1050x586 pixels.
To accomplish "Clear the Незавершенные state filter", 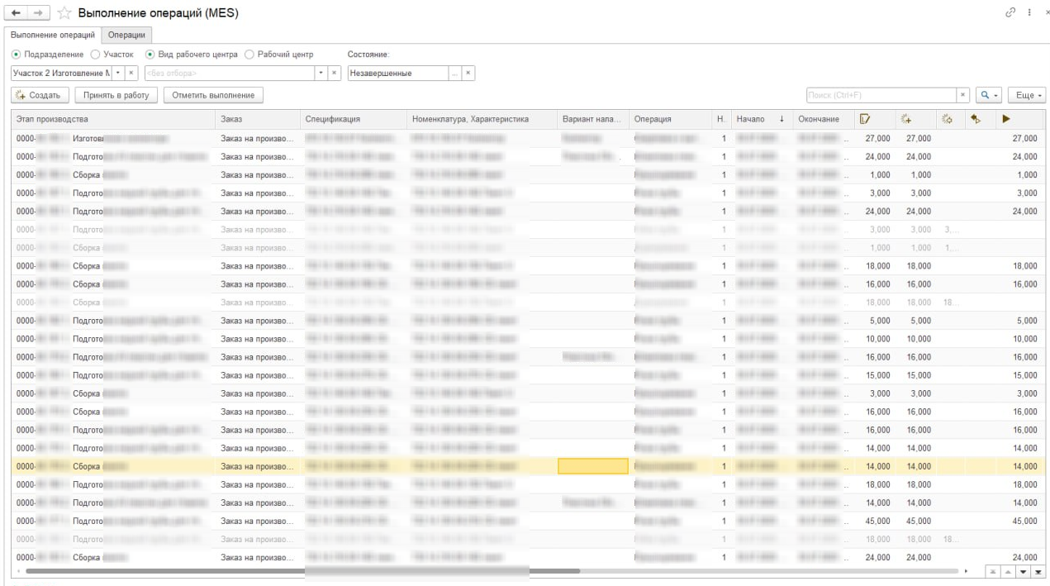I will pos(468,73).
